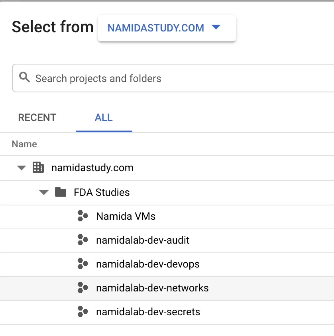Click the Search projects and folders field
This screenshot has height=336, width=334.
click(x=179, y=78)
